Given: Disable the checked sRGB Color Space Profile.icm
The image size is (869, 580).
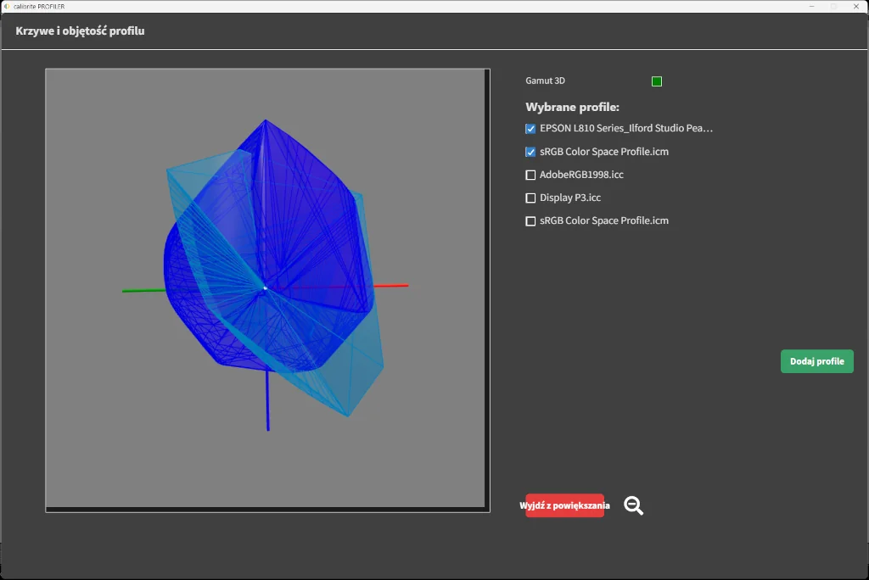Looking at the screenshot, I should (530, 152).
